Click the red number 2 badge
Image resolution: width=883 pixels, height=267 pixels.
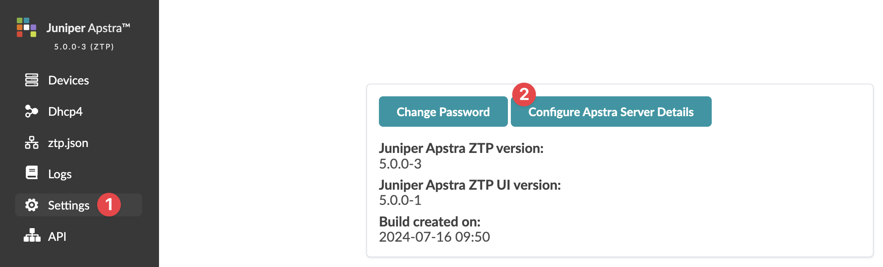tap(524, 94)
